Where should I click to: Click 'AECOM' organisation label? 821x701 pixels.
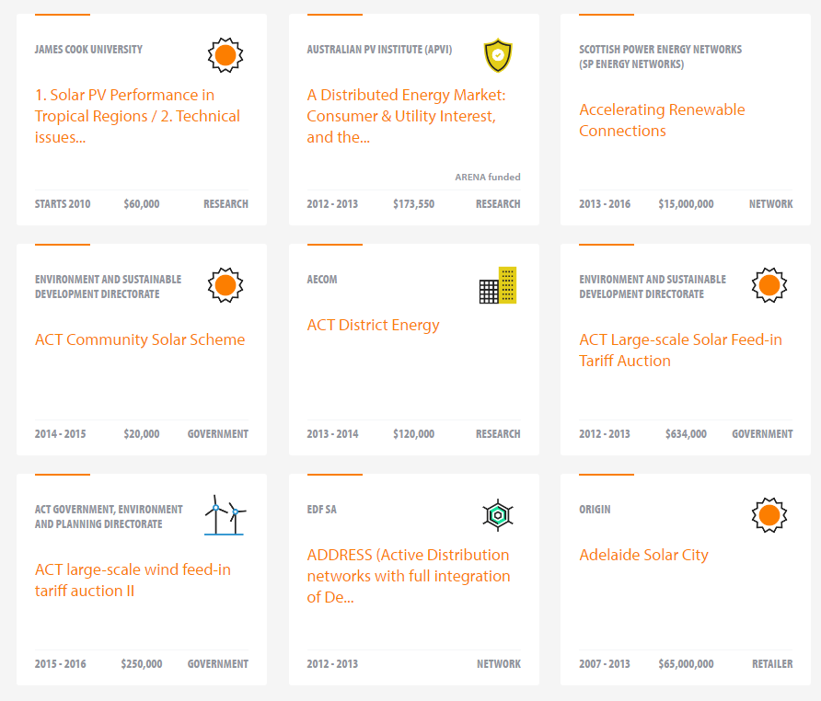pyautogui.click(x=322, y=279)
